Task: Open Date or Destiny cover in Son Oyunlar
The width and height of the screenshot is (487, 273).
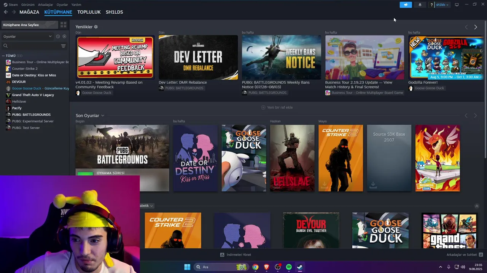Action: [x=195, y=158]
